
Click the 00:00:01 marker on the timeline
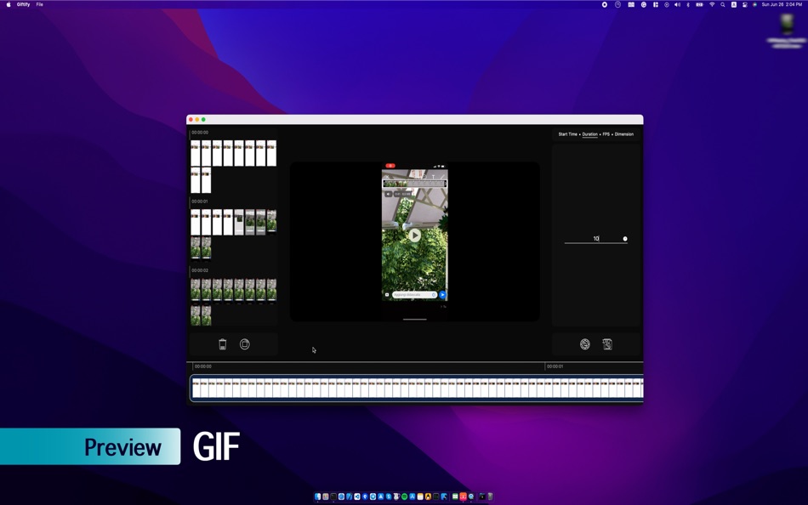tap(555, 366)
